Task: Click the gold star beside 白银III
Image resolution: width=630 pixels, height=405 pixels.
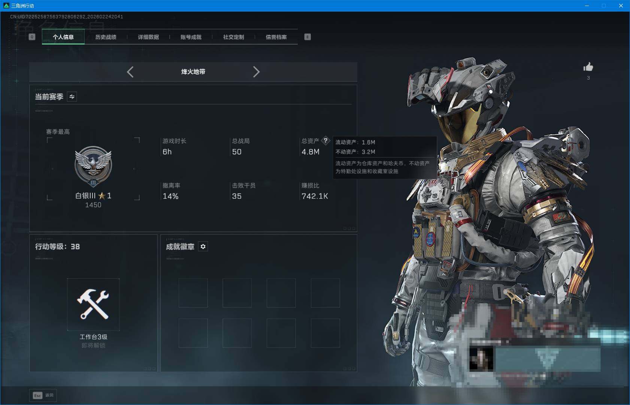Action: coord(102,195)
